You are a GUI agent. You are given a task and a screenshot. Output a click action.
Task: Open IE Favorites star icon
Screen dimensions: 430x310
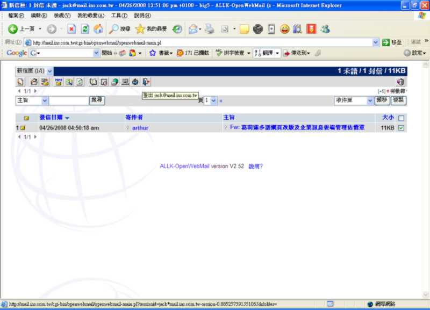[x=140, y=29]
